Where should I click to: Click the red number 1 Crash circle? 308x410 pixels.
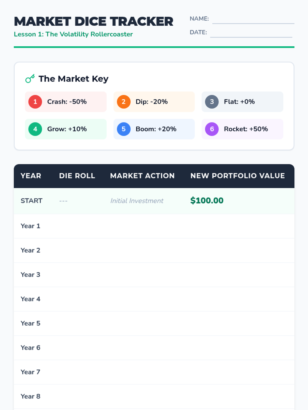tap(35, 102)
